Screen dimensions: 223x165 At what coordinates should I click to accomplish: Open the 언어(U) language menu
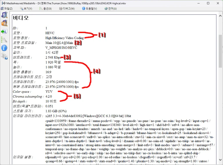(111, 8)
